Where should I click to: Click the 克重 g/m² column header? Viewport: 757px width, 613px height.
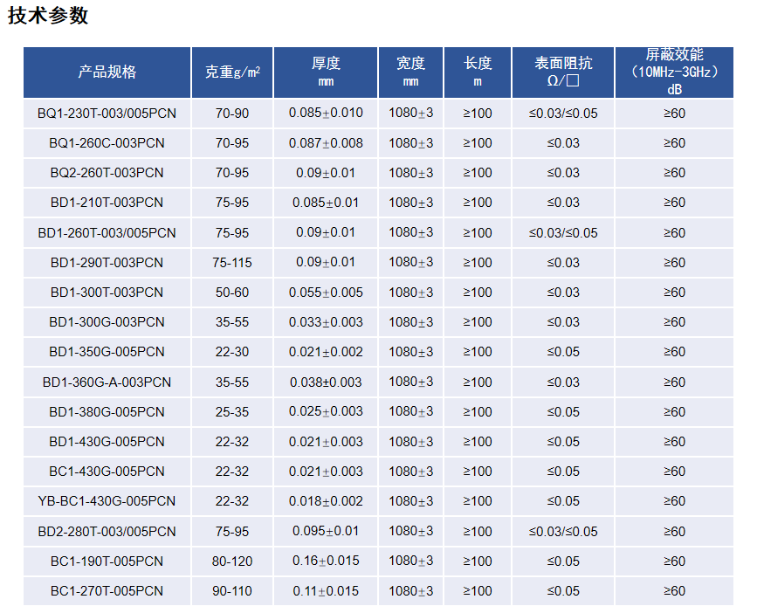tap(231, 72)
